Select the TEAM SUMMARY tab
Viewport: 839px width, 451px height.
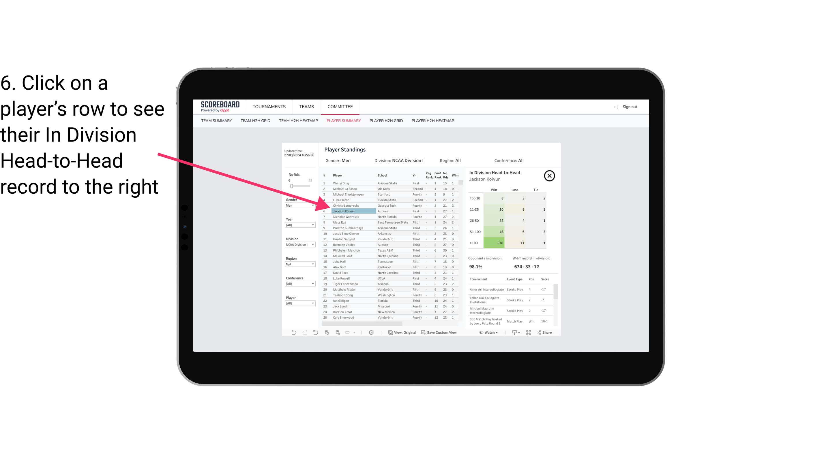[217, 121]
